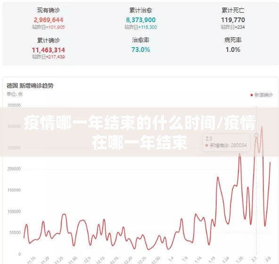Click the 350000 y-axis label
The image size is (279, 264).
pyautogui.click(x=14, y=105)
